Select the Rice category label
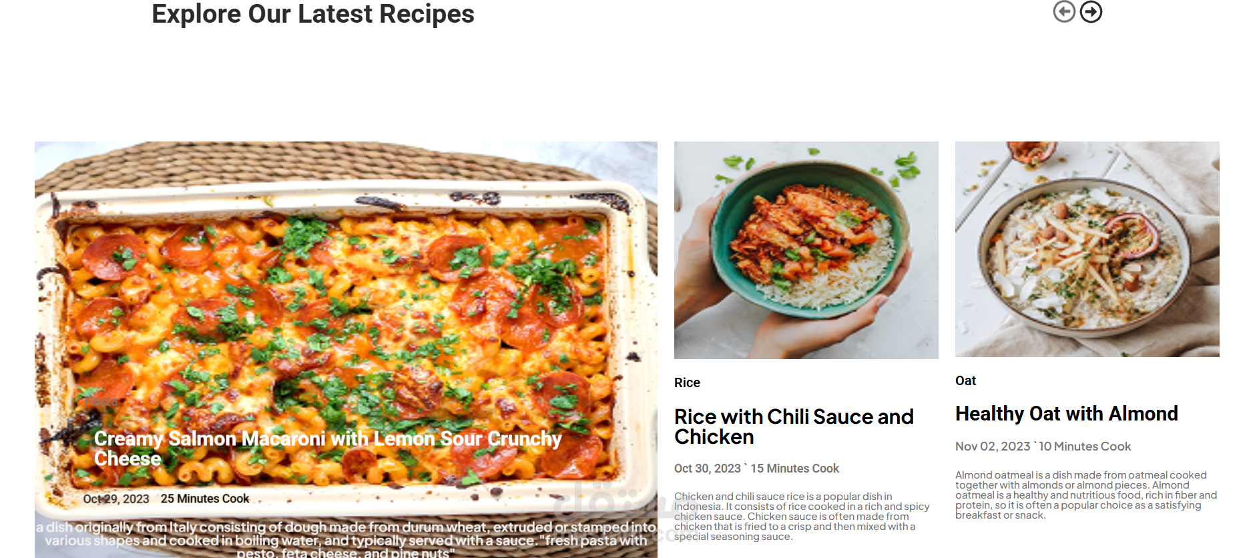 point(687,382)
